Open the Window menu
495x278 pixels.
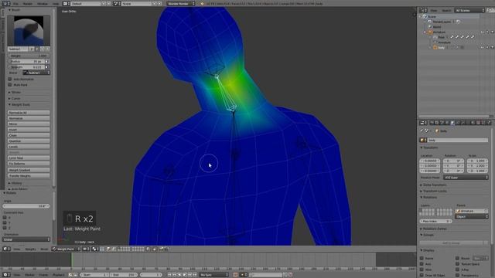[43, 3]
